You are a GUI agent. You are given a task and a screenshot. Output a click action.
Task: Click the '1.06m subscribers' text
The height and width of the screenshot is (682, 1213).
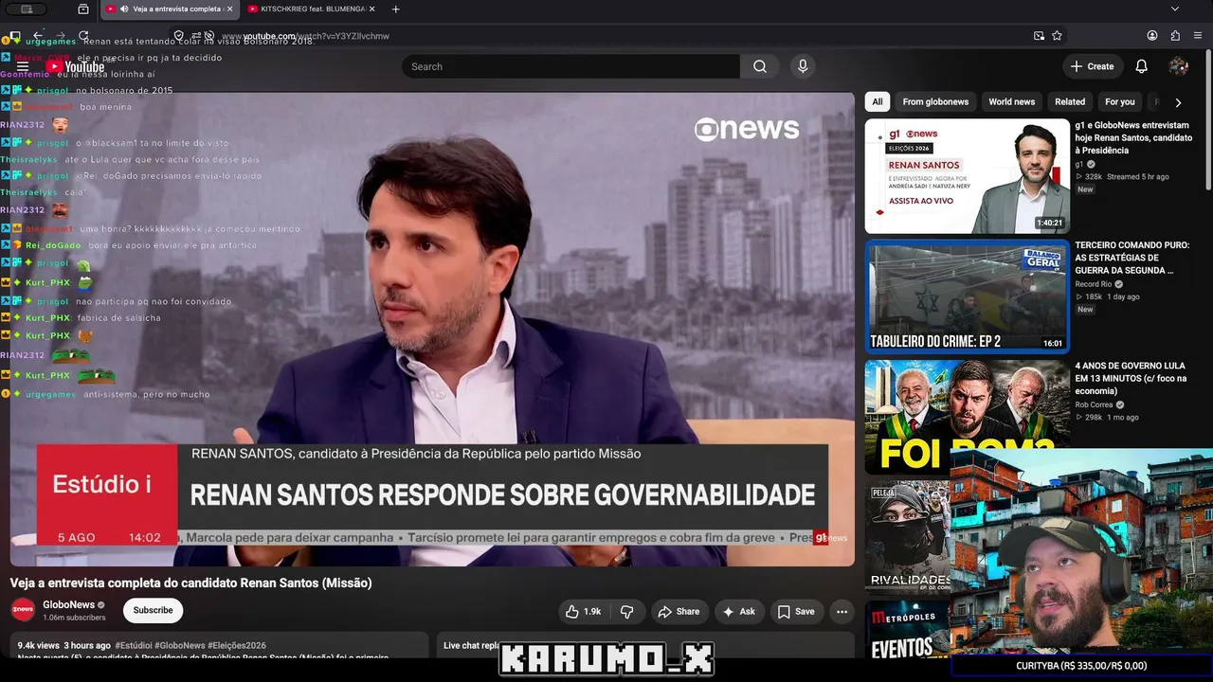click(x=74, y=618)
